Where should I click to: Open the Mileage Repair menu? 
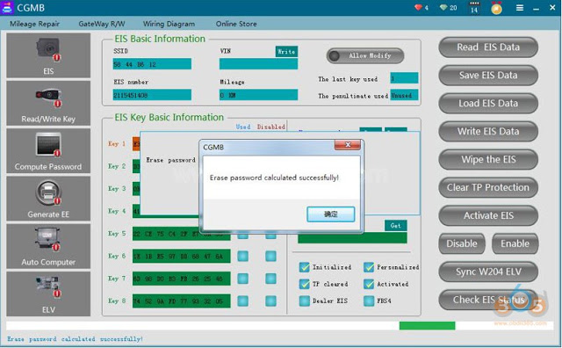click(x=34, y=24)
